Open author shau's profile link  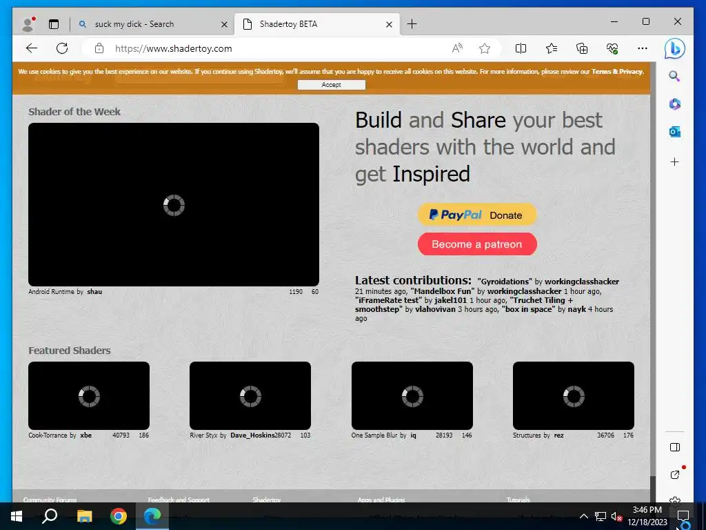pyautogui.click(x=94, y=292)
